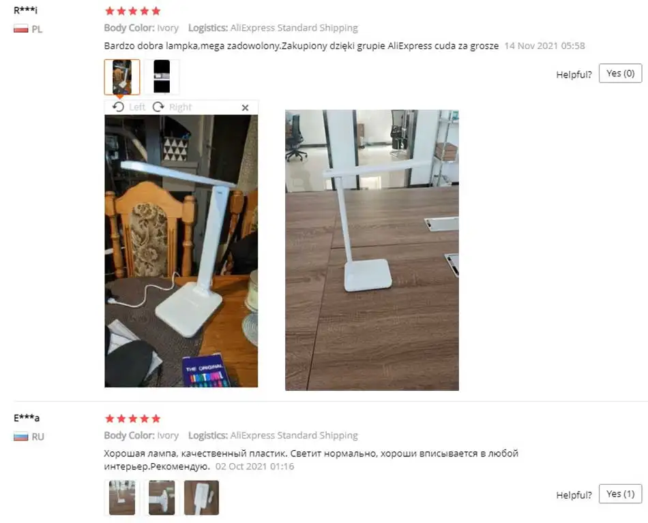Viewport: 648px width, 523px height.
Task: Open the second black thumbnail in R***i's review
Action: coord(162,77)
